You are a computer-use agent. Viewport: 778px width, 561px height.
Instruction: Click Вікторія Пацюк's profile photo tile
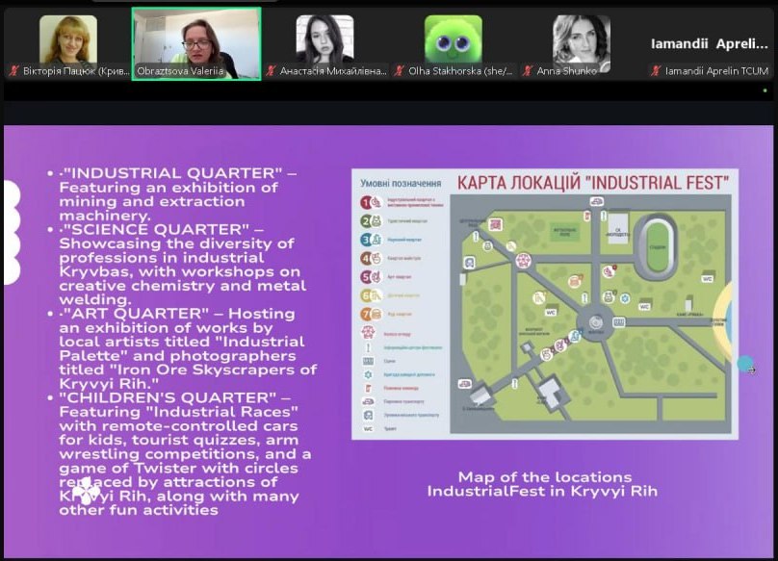68,39
